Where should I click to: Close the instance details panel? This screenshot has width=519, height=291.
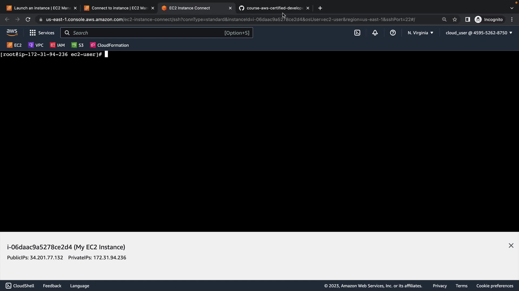tap(511, 245)
